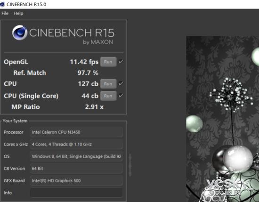Click the OS field showing Windows 8
This screenshot has height=202, width=259.
(x=76, y=156)
